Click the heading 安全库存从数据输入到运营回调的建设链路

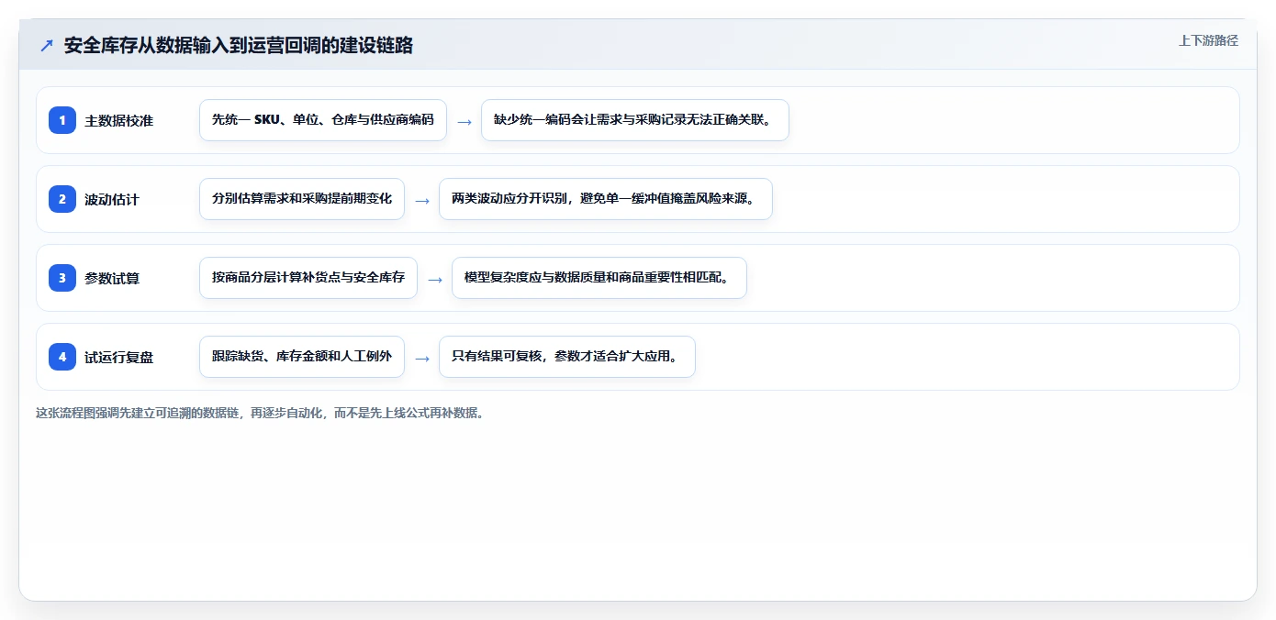click(x=239, y=46)
